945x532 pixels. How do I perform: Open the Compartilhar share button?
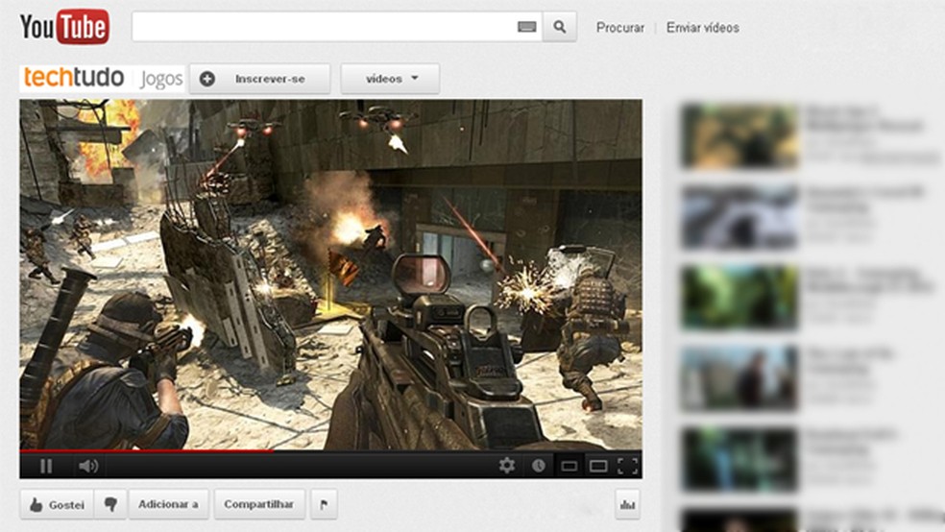259,504
